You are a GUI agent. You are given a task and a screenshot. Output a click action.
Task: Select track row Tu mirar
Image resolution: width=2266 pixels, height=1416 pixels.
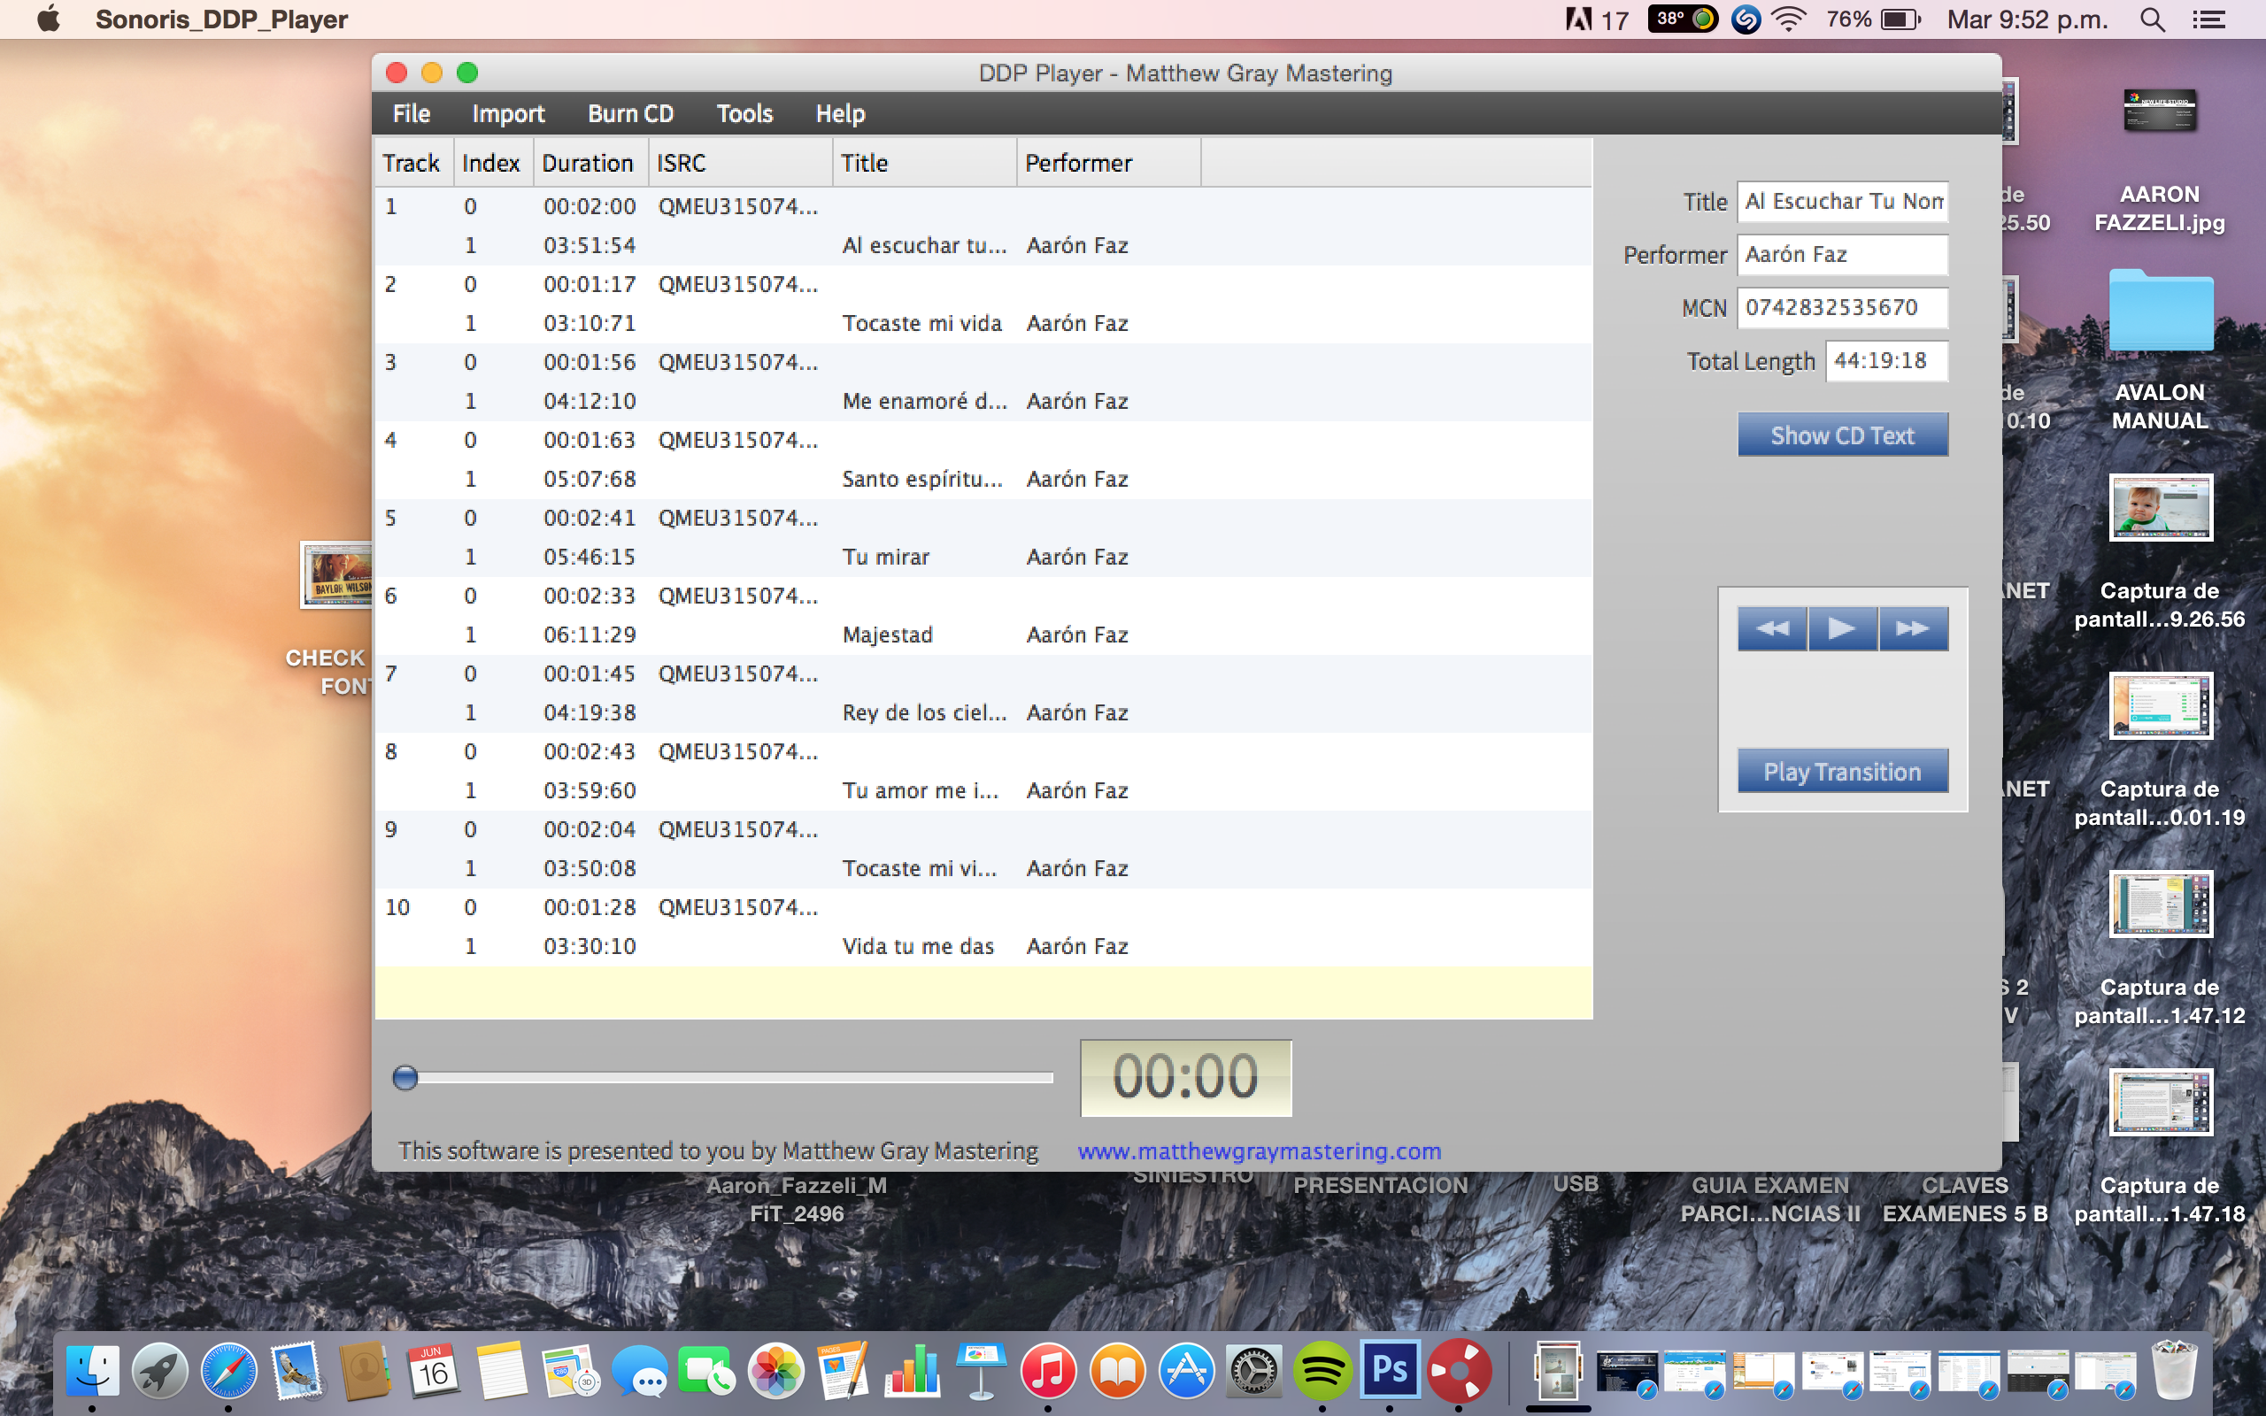click(886, 558)
